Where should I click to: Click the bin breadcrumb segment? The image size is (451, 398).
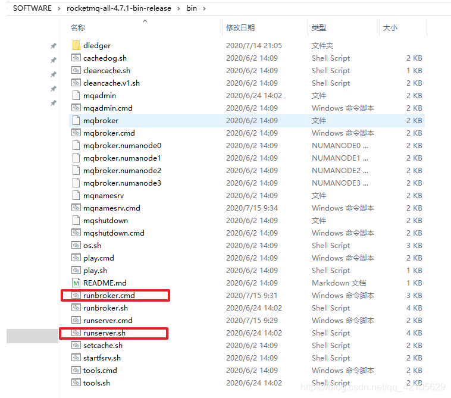[192, 8]
